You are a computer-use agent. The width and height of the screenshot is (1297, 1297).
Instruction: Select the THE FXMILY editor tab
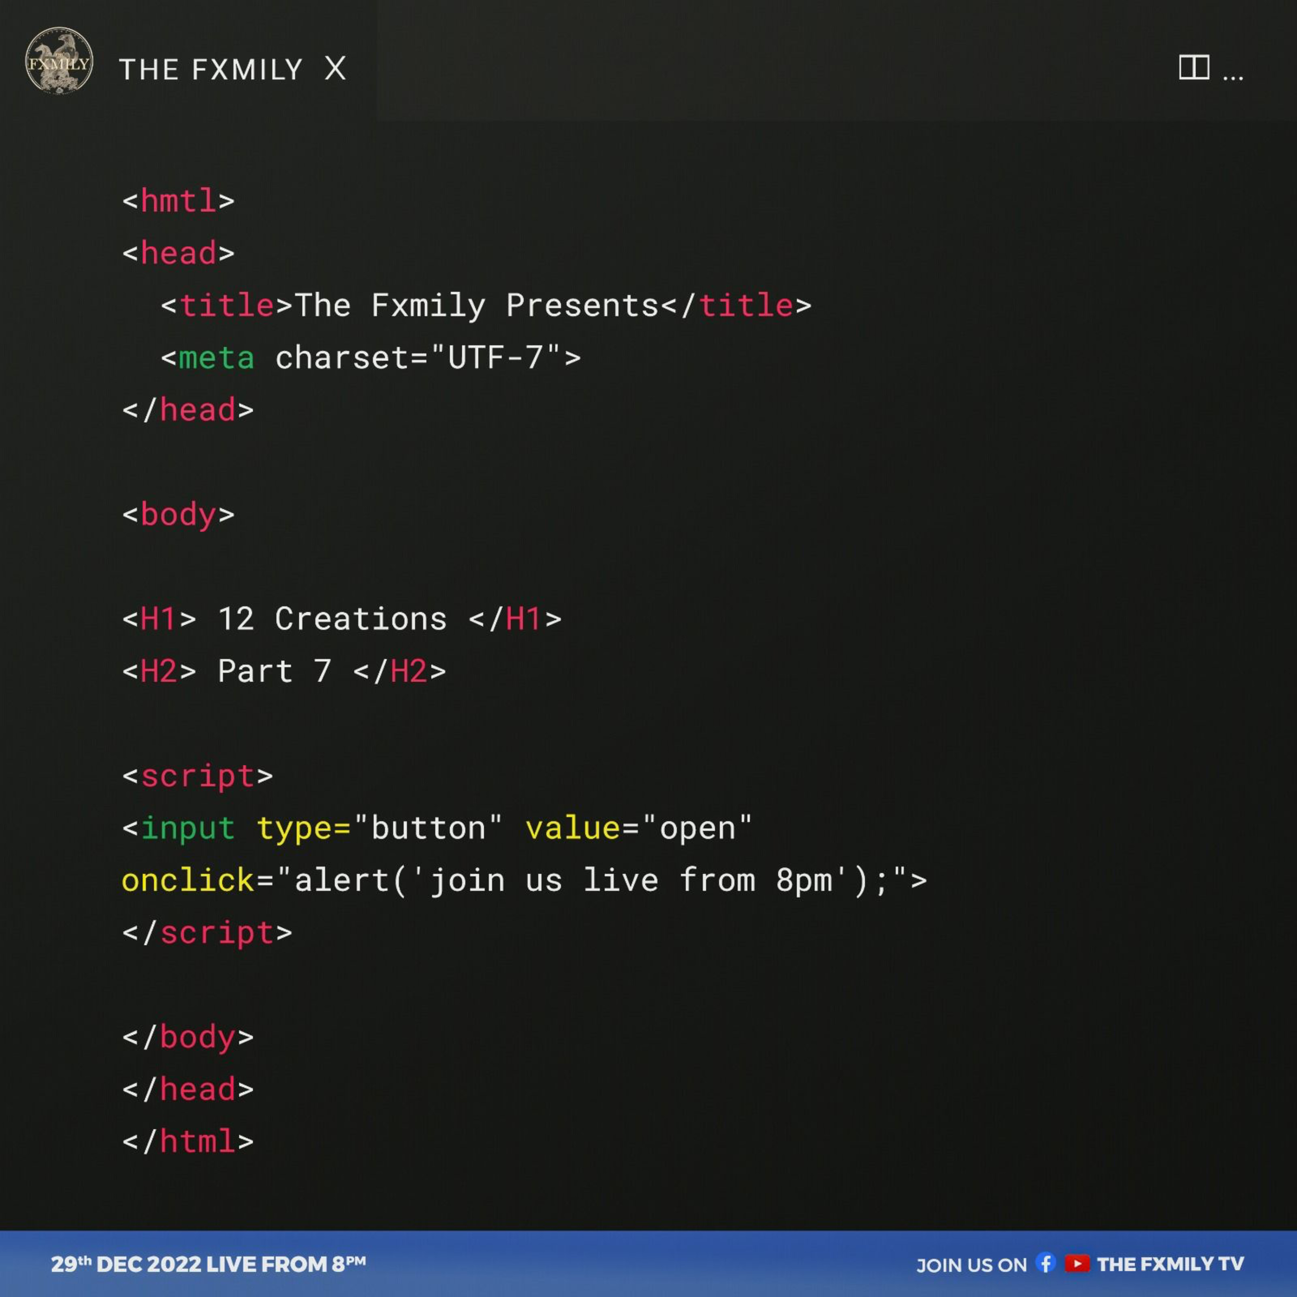click(211, 70)
